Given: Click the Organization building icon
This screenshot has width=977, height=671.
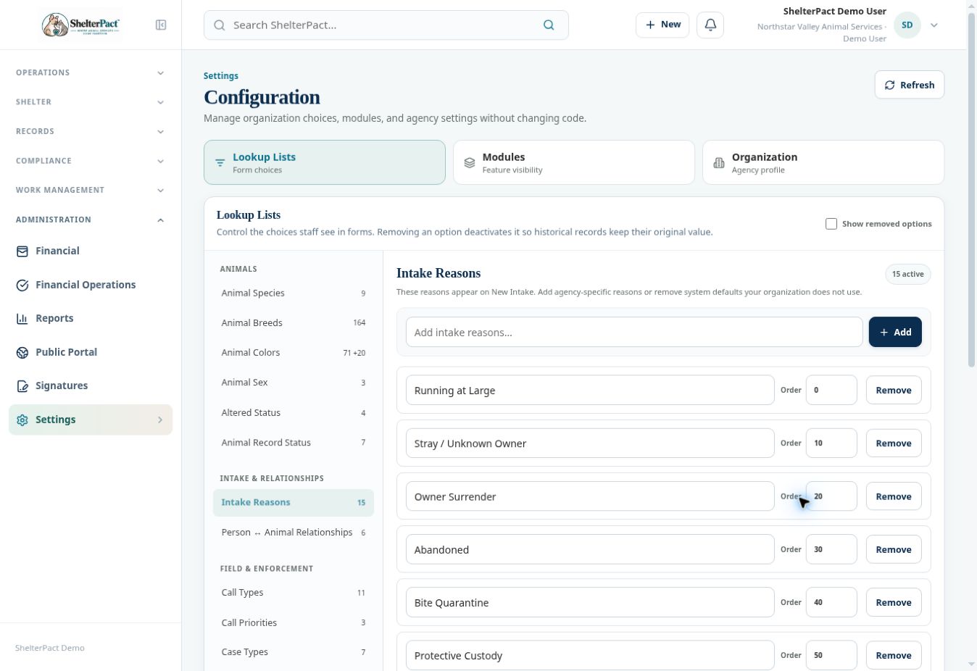Looking at the screenshot, I should point(719,163).
